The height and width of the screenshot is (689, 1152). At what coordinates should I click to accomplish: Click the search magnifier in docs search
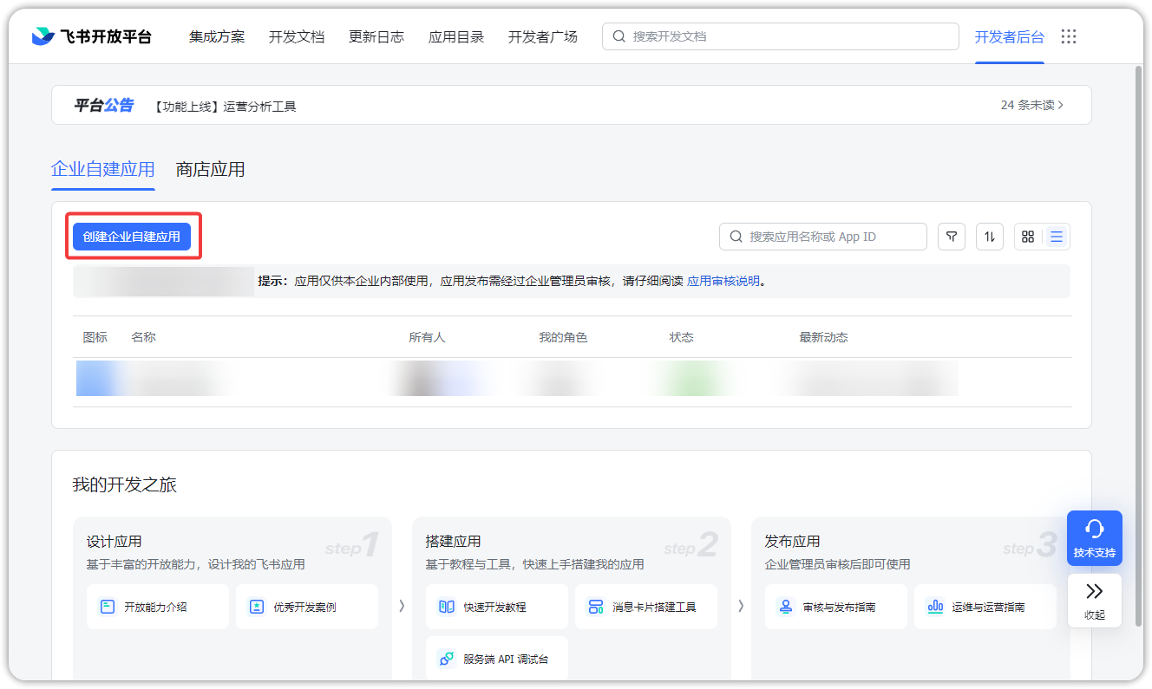[619, 36]
